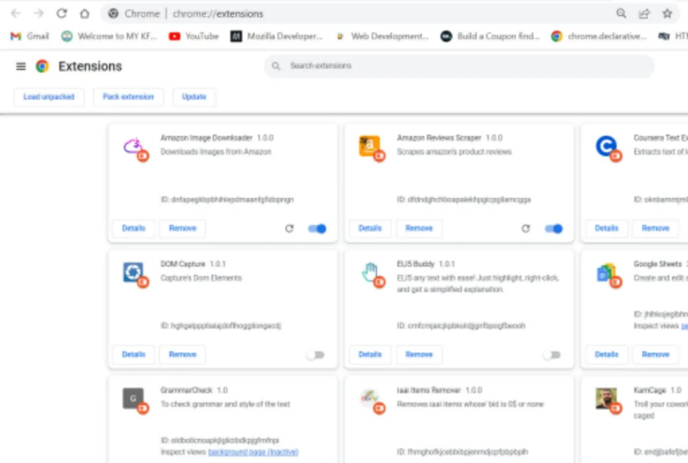Click the Extensions page heading
This screenshot has width=688, height=463.
(90, 67)
